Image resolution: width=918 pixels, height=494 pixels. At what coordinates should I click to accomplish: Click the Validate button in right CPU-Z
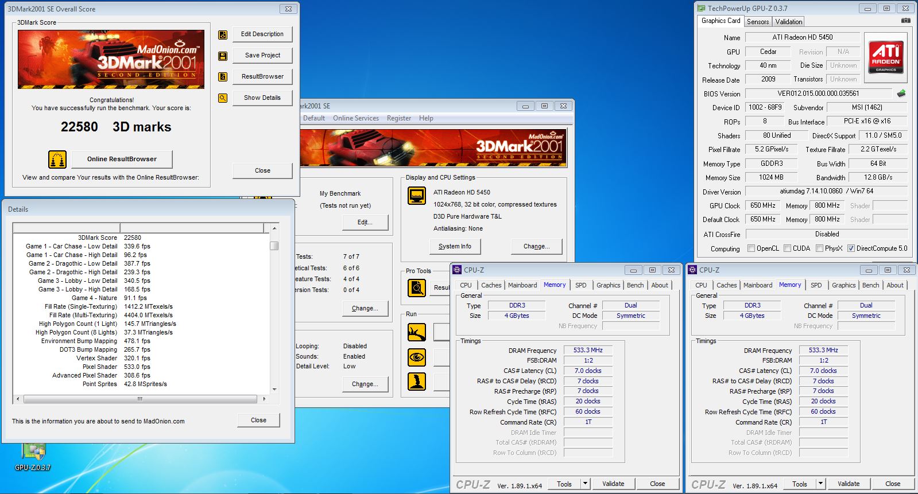click(849, 484)
